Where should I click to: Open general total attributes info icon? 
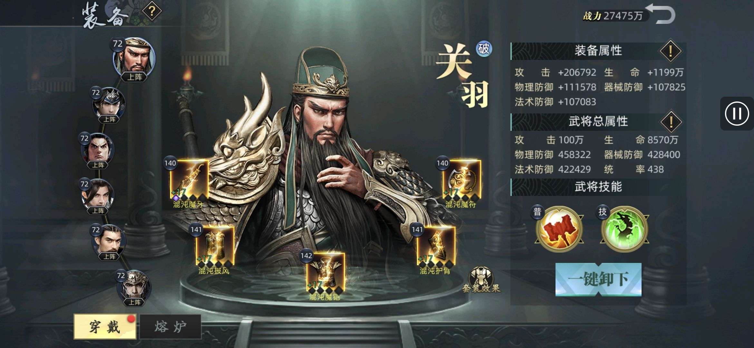(671, 122)
